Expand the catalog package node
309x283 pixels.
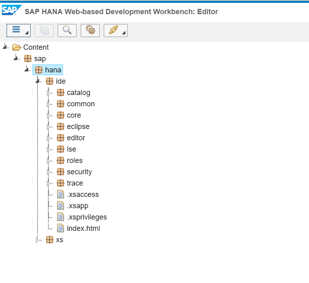(x=48, y=93)
